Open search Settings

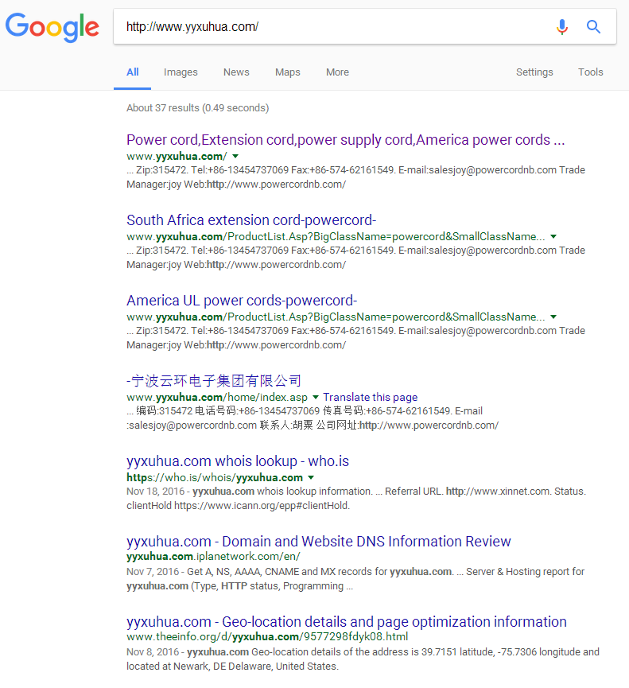coord(534,72)
